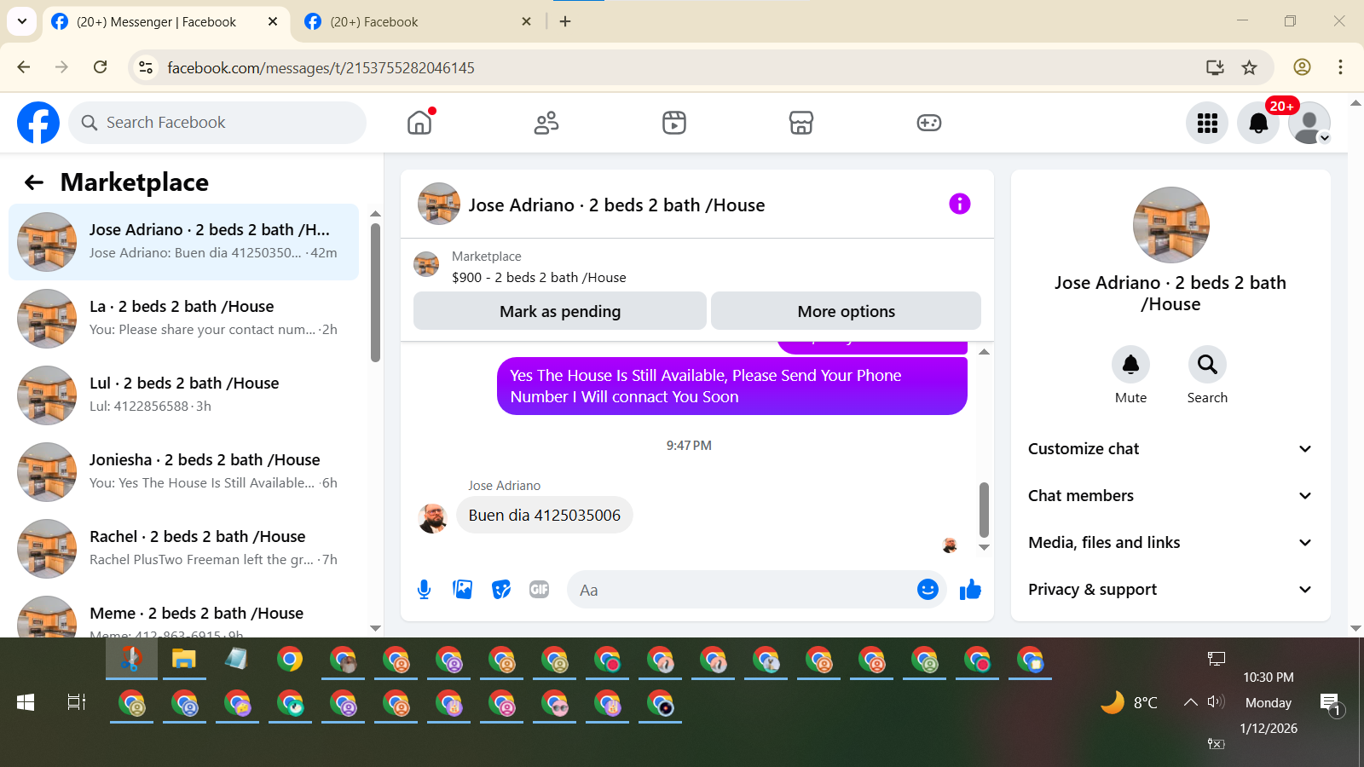Open the emoji picker smiley icon
1364x767 pixels.
928,590
